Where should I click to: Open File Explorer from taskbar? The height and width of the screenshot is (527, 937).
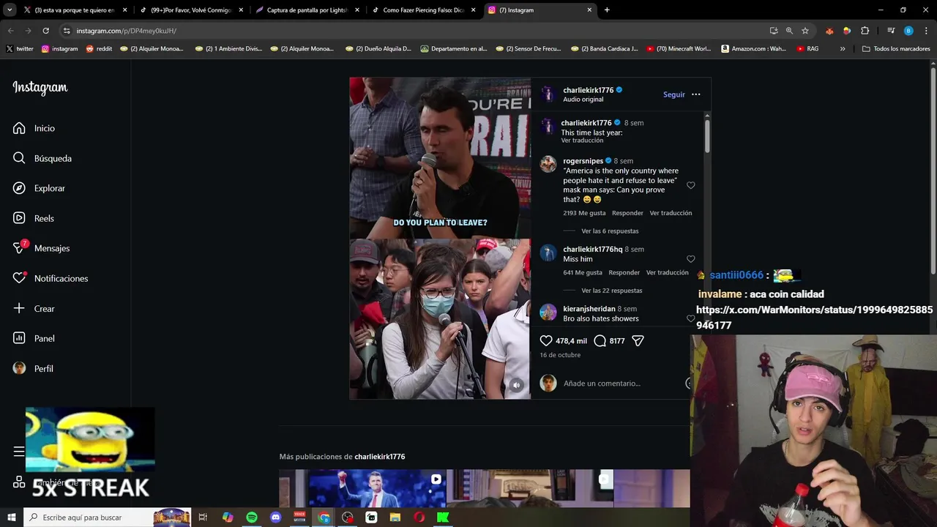click(395, 517)
